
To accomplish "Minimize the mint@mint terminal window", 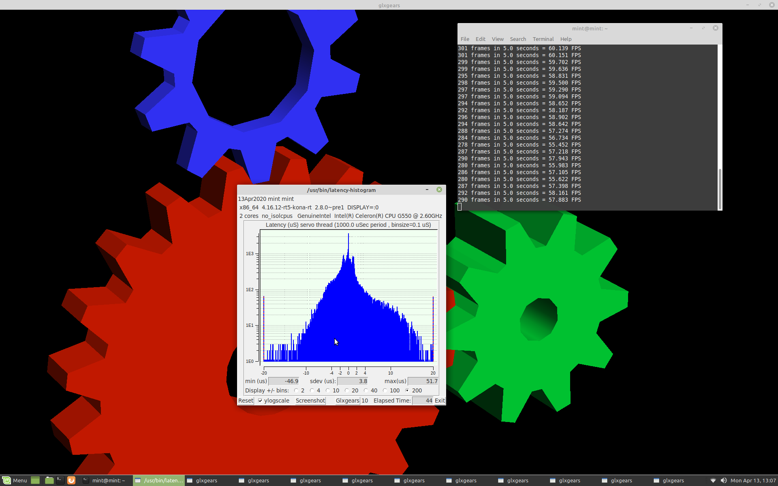I will tap(691, 28).
